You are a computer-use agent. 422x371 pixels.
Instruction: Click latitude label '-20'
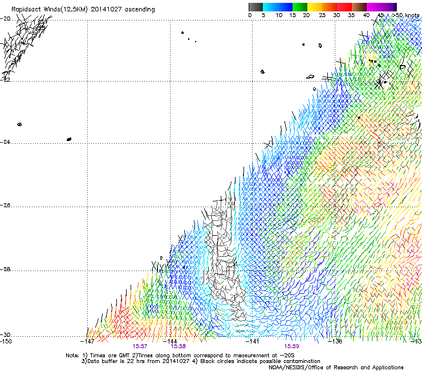click(x=5, y=19)
